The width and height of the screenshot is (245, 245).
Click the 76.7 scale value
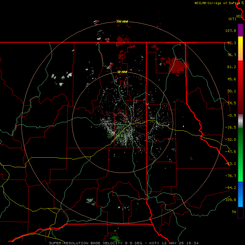232,55
